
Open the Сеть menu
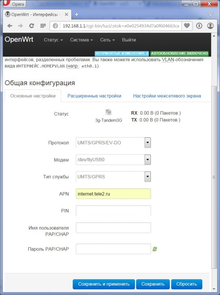click(107, 40)
